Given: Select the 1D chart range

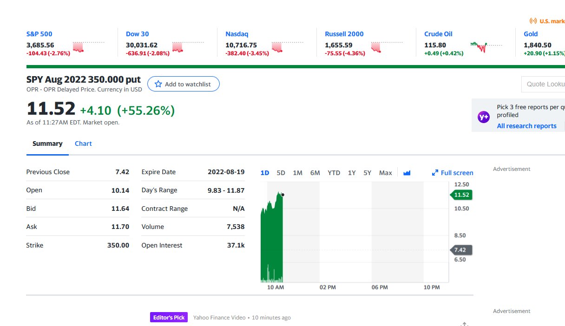Looking at the screenshot, I should coord(265,173).
